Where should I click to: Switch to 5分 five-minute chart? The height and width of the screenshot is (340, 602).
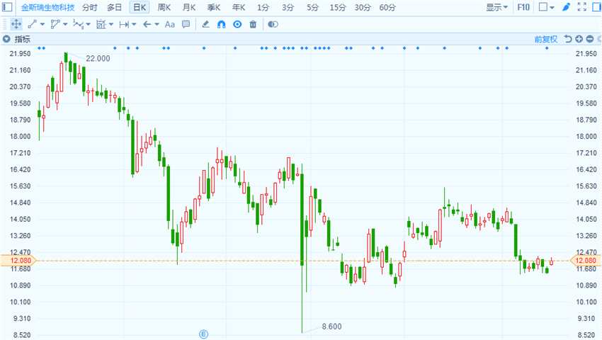312,7
